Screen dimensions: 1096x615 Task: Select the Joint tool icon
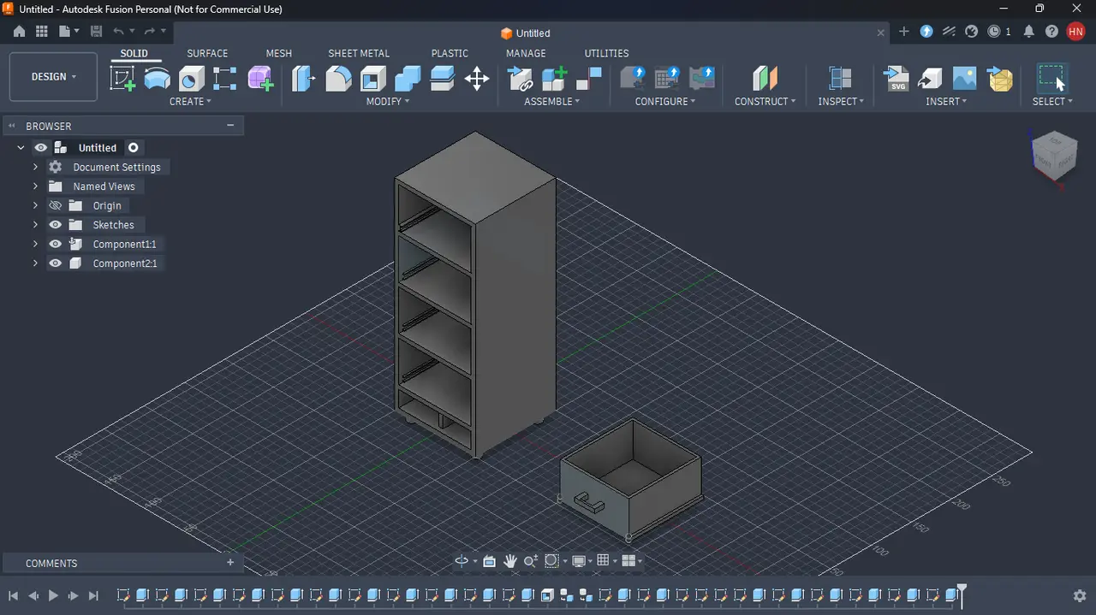[589, 79]
